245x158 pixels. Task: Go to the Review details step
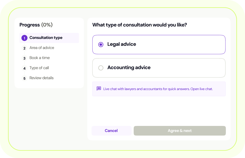pyautogui.click(x=41, y=78)
